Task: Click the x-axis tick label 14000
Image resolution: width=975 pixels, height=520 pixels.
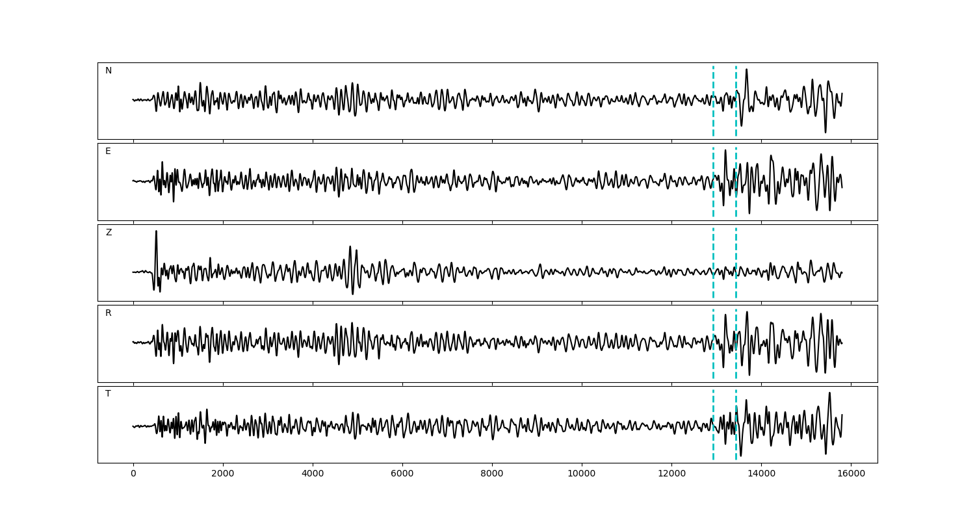Action: pyautogui.click(x=761, y=474)
